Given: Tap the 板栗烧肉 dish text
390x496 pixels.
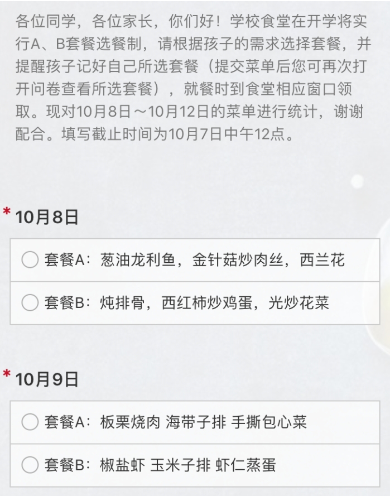Looking at the screenshot, I should pos(130,422).
